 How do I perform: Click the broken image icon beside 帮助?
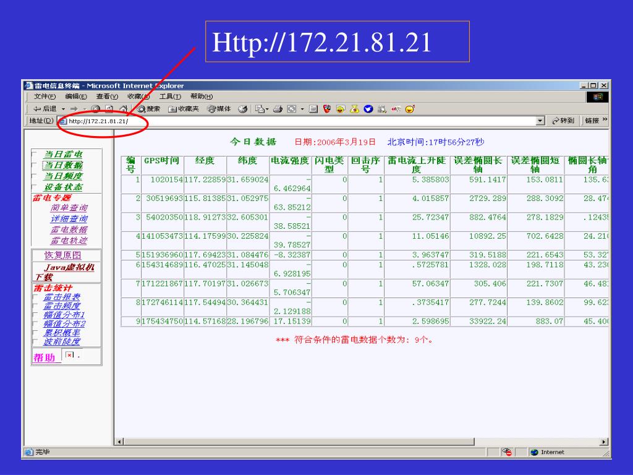(70, 355)
